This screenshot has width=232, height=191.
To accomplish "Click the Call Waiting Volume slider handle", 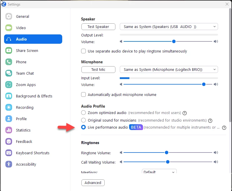I will [168, 162].
